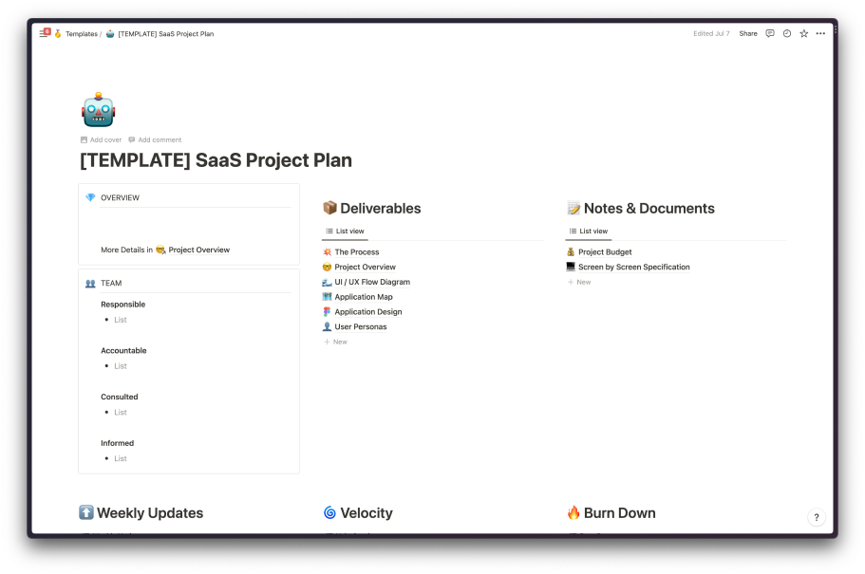Open User Personas page
This screenshot has height=574, width=865.
pos(361,326)
